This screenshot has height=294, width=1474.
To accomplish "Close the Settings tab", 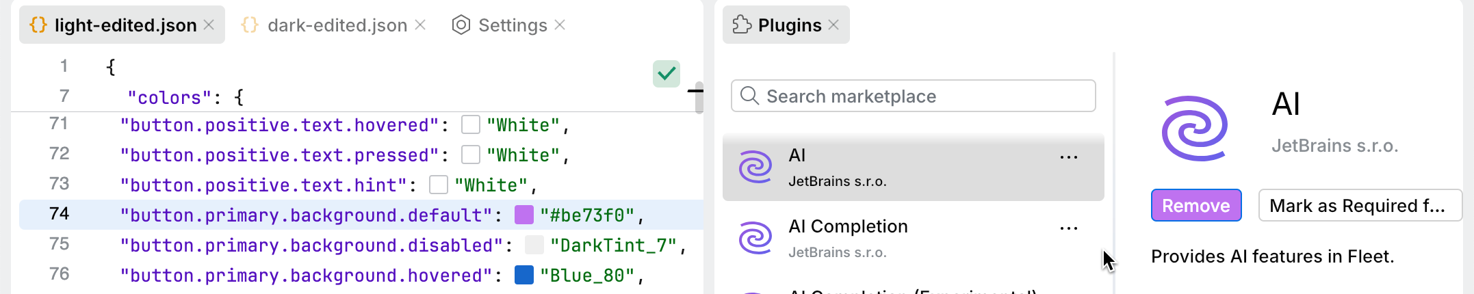I will pos(560,25).
